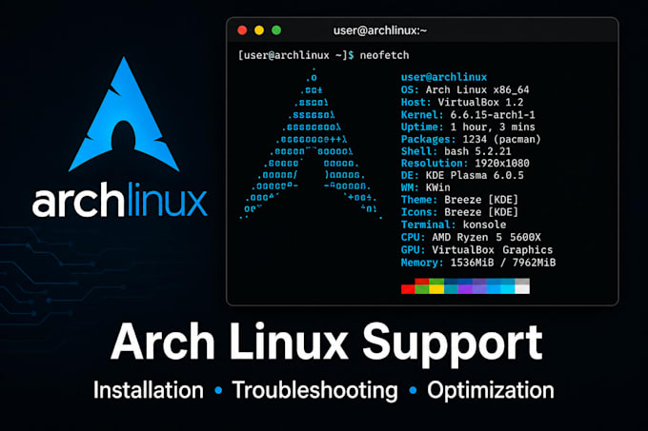648x431 pixels.
Task: Click the 'Shell: bash 5.2.21' line
Action: point(456,151)
